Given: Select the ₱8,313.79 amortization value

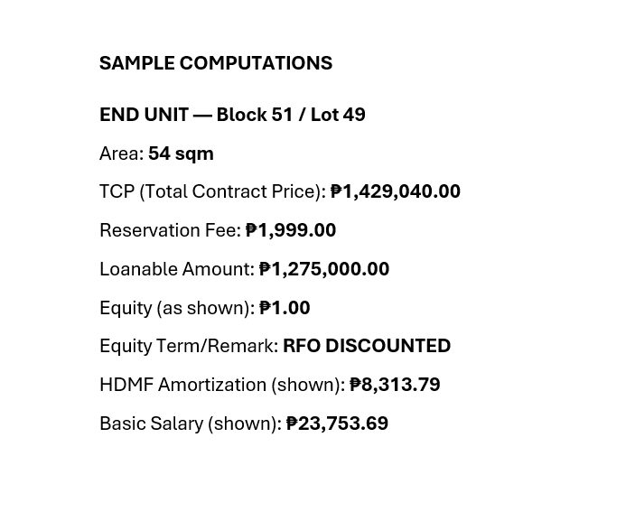Looking at the screenshot, I should [x=395, y=385].
